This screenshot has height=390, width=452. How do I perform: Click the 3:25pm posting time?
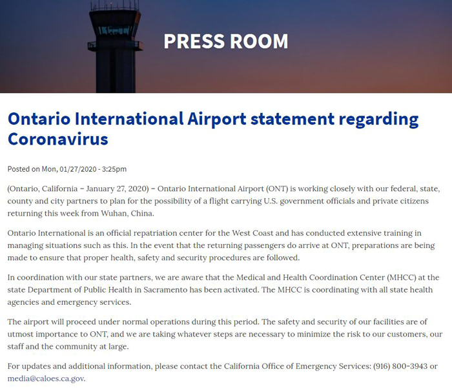(x=114, y=169)
